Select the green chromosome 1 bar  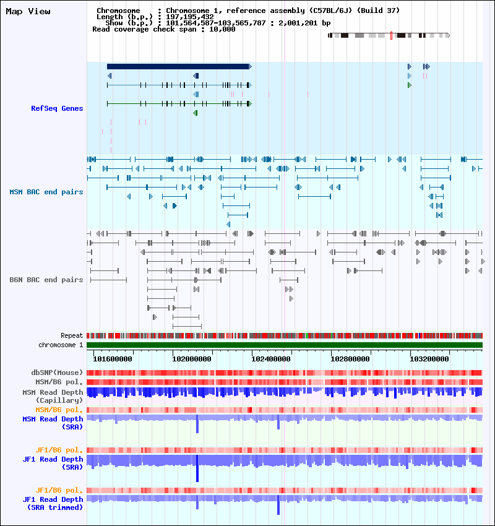click(x=285, y=345)
